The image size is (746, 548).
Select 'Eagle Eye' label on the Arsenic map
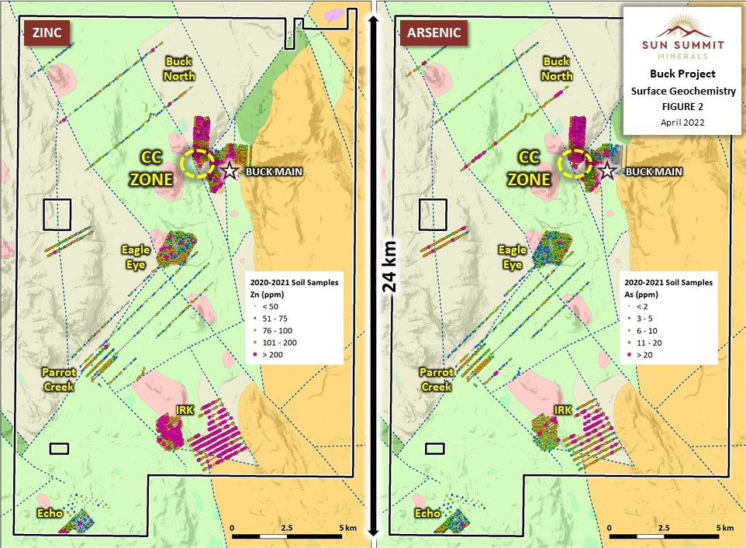[x=513, y=257]
